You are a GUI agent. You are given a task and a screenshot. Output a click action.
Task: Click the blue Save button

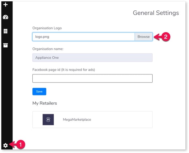39,92
